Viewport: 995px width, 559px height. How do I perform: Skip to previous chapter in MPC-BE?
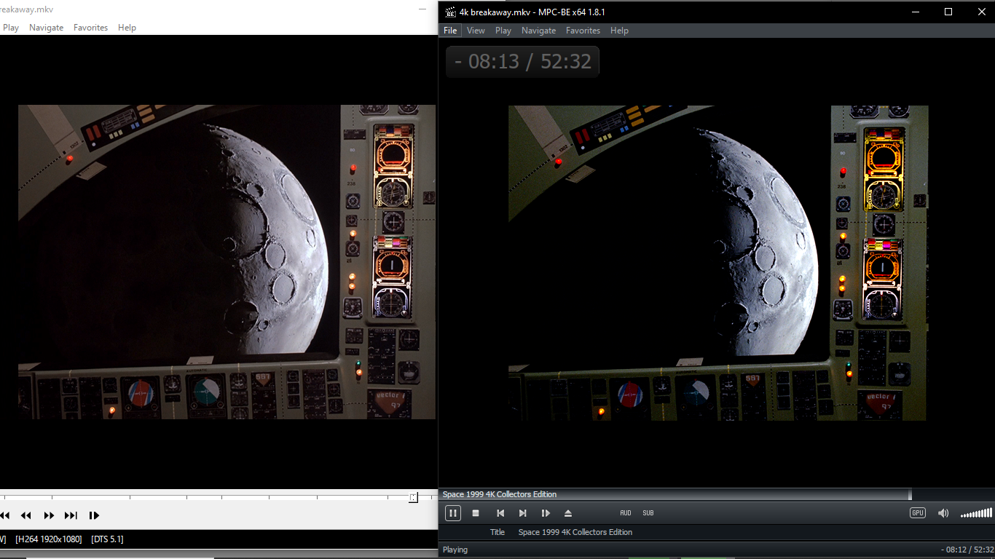[x=500, y=513]
